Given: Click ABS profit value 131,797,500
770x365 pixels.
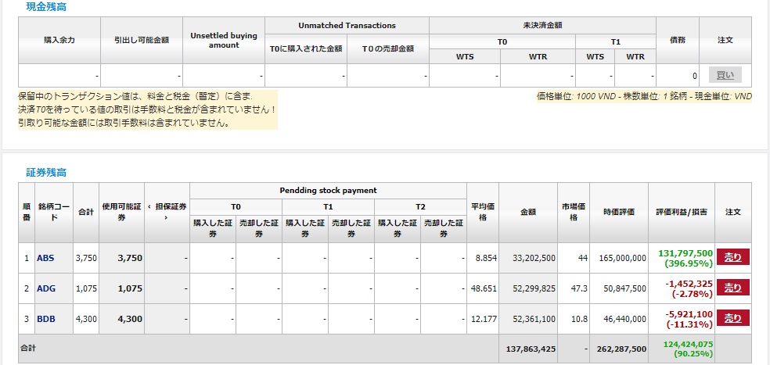Looking at the screenshot, I should 685,252.
